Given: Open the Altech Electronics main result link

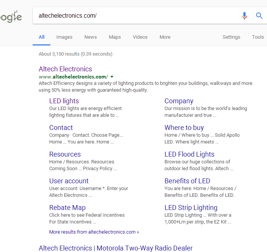Looking at the screenshot, I should [65, 69].
